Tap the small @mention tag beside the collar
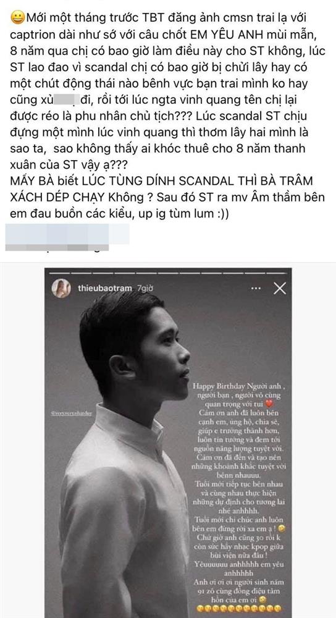This screenshot has width=336, height=618. (71, 414)
